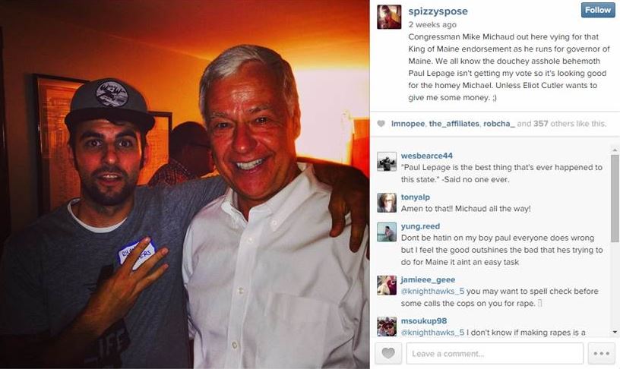Follow the spizzyspose account
Viewport: 620px width, 369px height.
coord(598,10)
